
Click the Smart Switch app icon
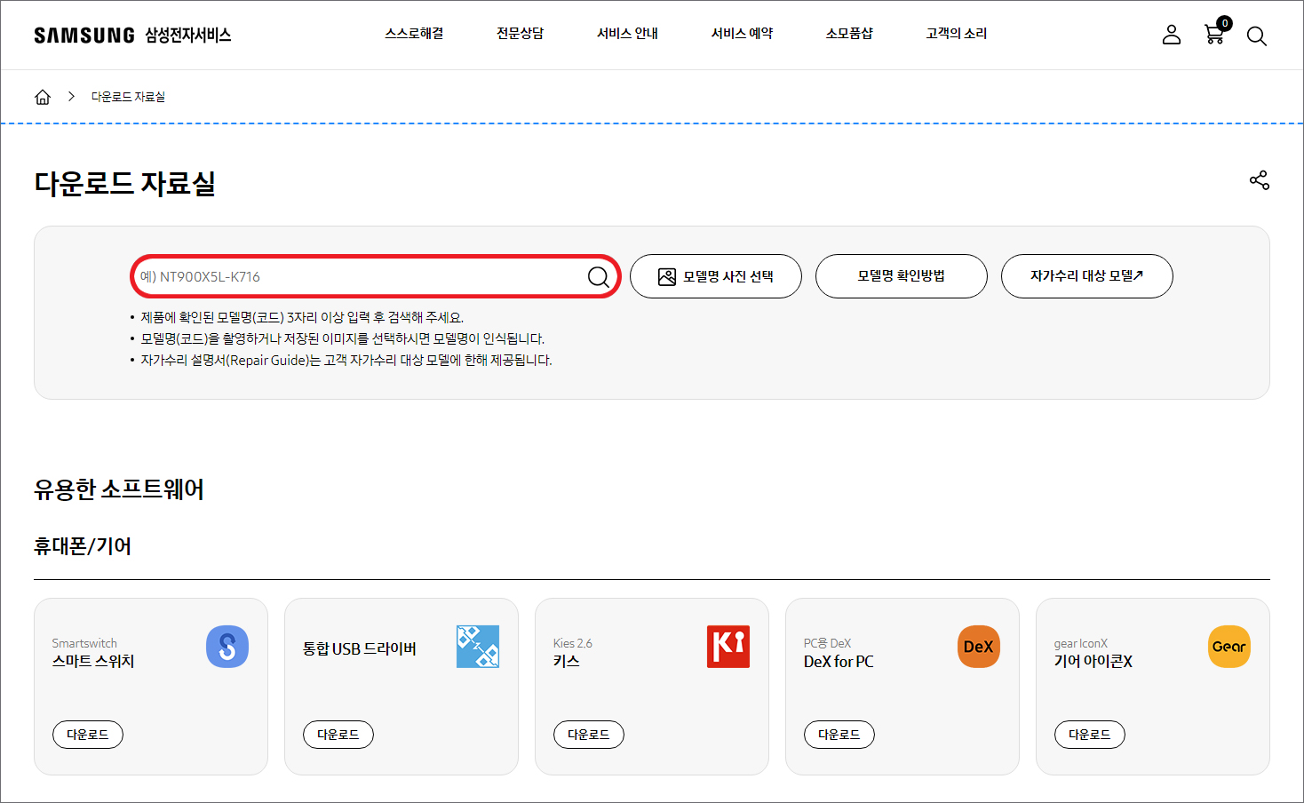pyautogui.click(x=227, y=647)
